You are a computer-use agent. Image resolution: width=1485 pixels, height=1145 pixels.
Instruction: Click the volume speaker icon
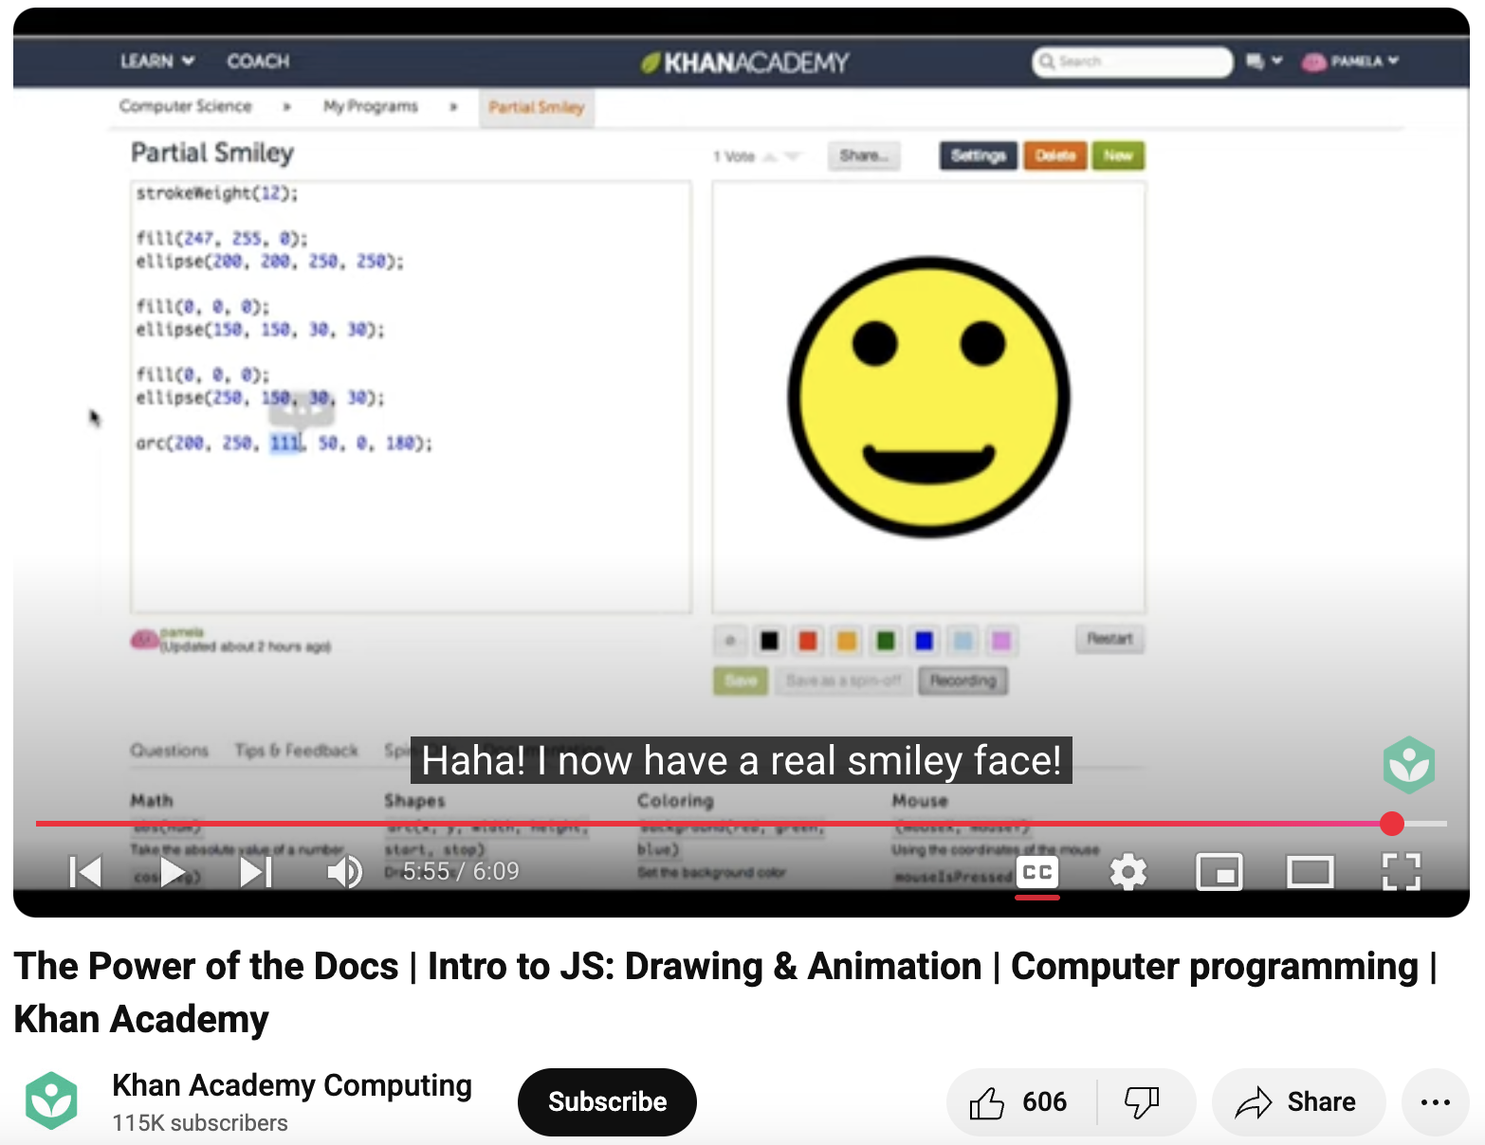[344, 872]
